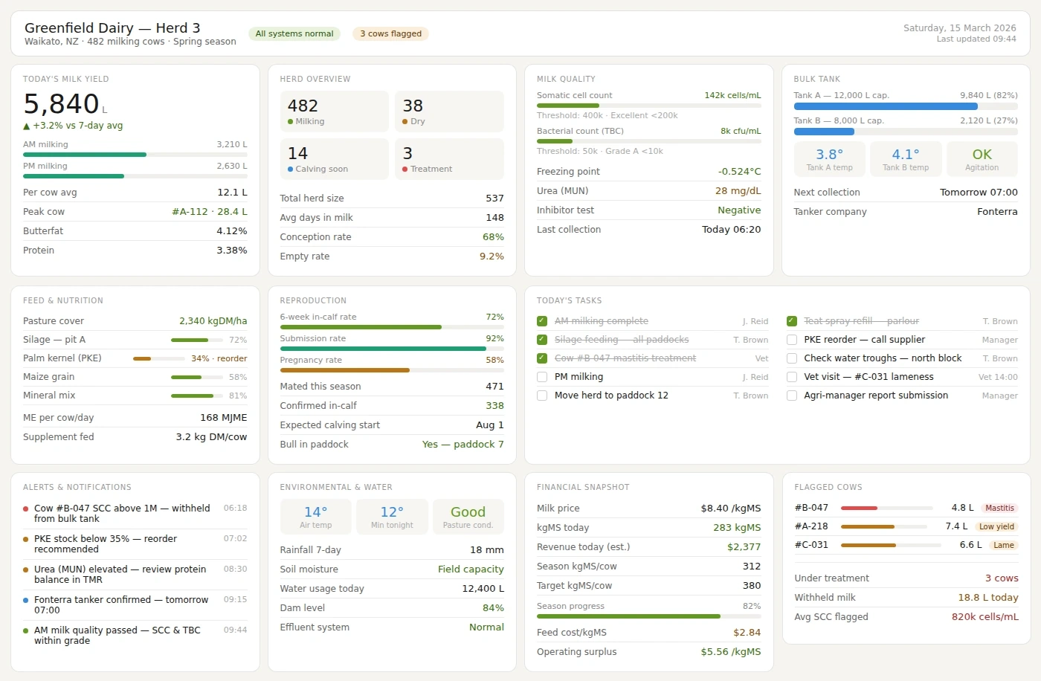1041x681 pixels.
Task: Check the PM milking task
Action: (x=541, y=376)
